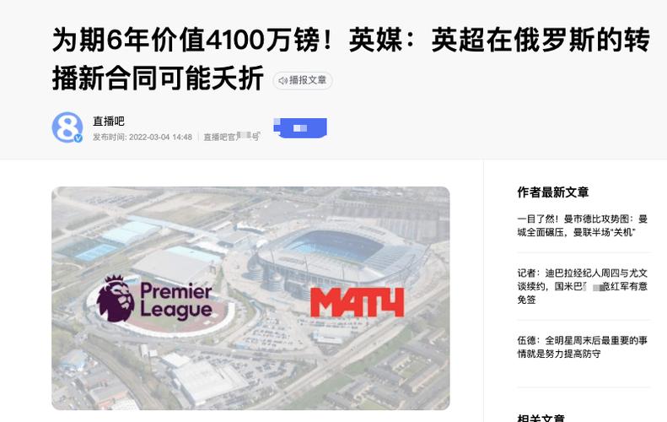Open the 曼市德比攻势图 article link

tap(583, 225)
